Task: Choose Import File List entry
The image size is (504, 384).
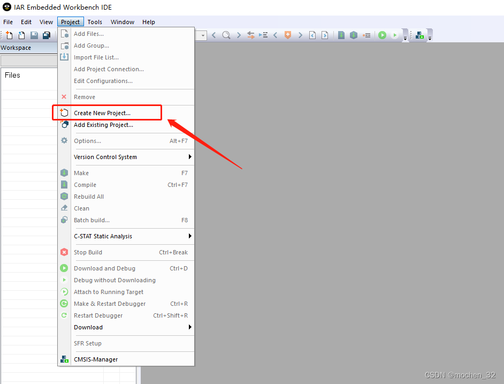Action: (x=126, y=57)
